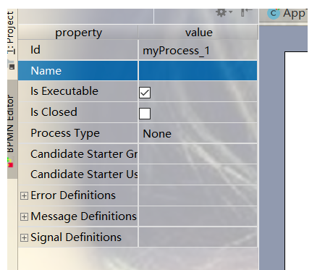Click the Project tool window icon
The width and height of the screenshot is (325, 270).
coord(11,64)
